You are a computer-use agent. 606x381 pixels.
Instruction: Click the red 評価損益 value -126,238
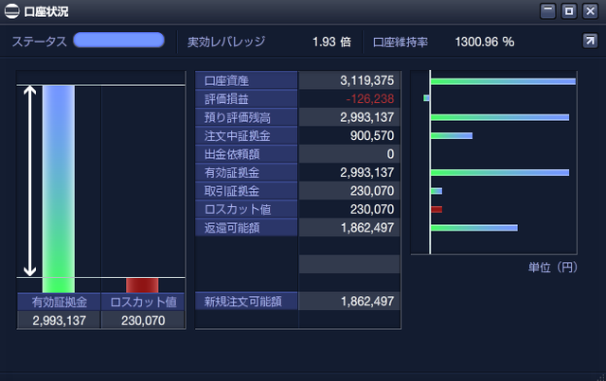point(370,99)
